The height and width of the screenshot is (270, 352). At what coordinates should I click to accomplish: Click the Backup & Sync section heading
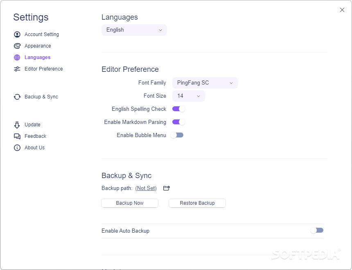(126, 176)
